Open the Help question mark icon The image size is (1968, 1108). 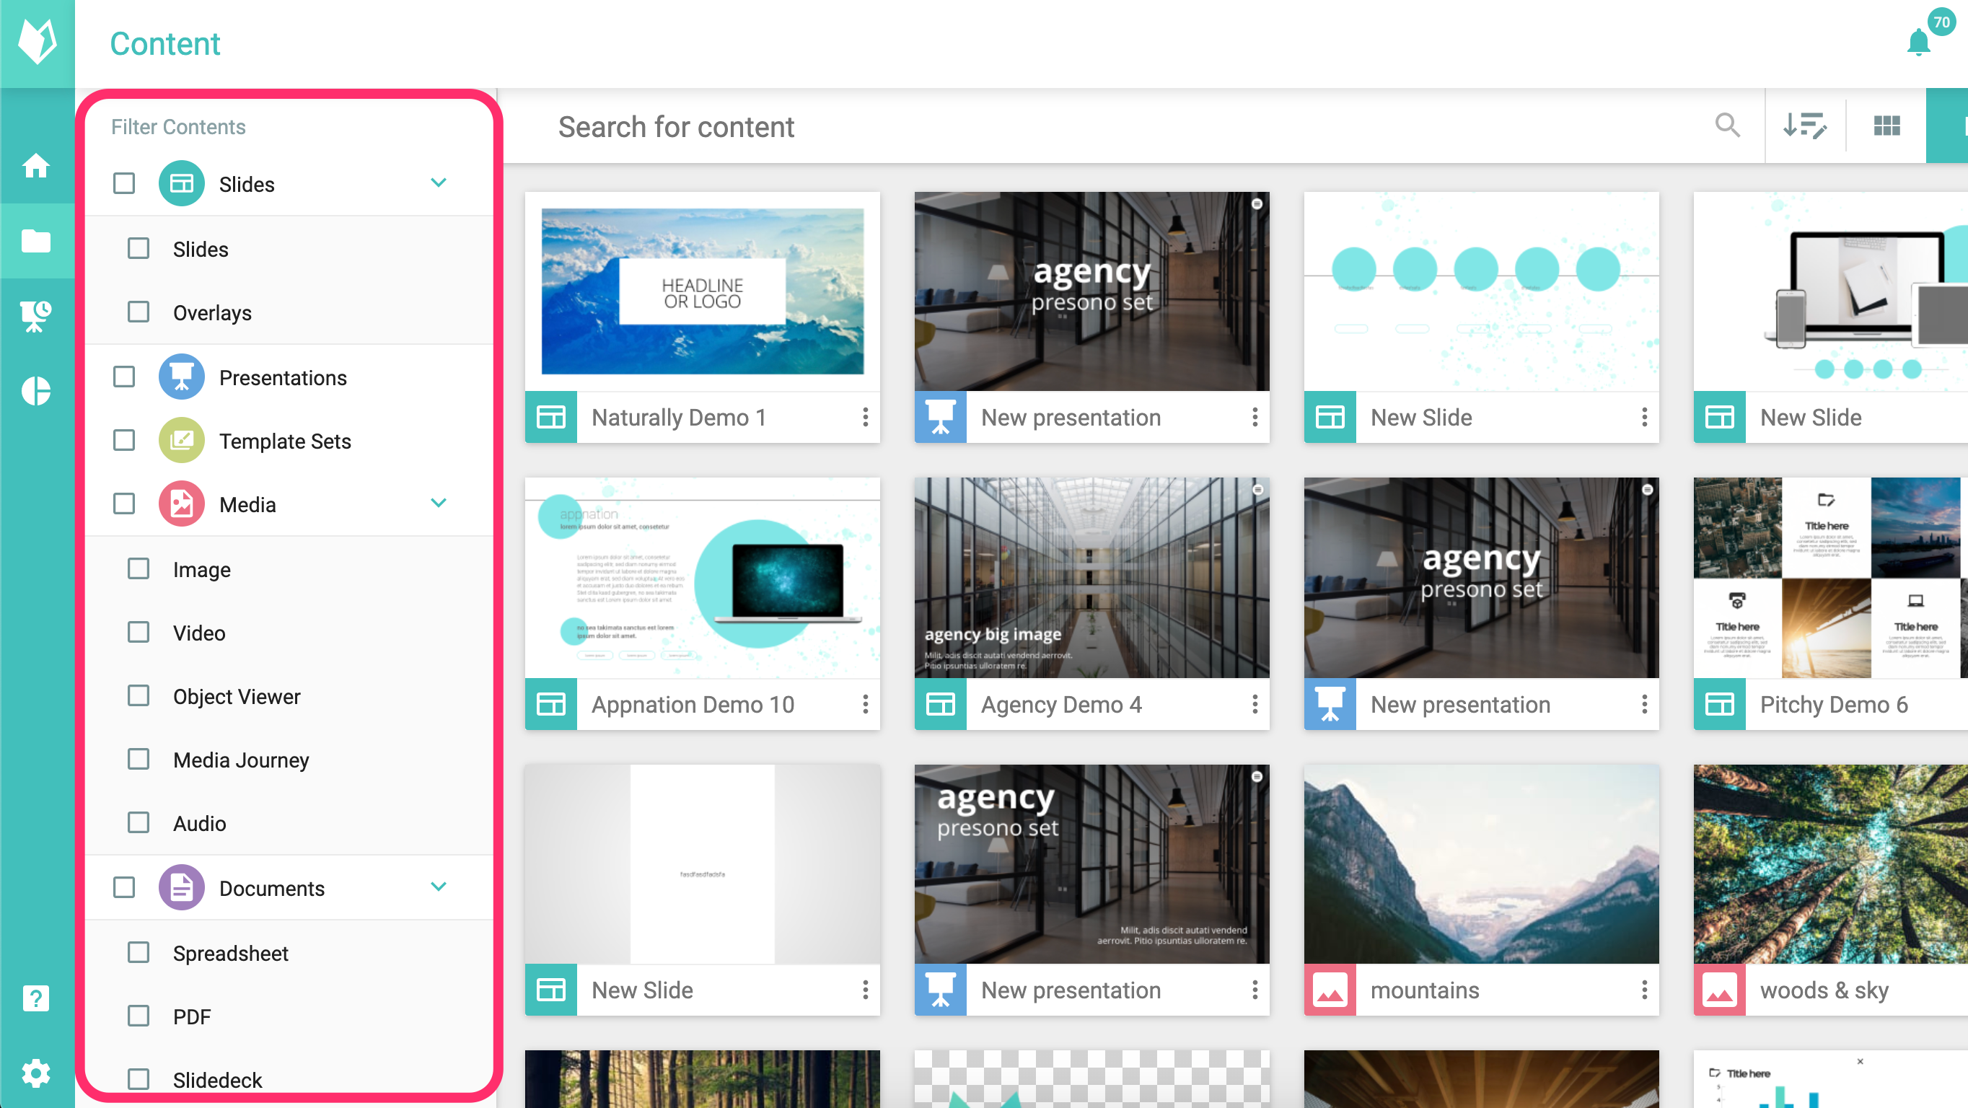tap(36, 998)
